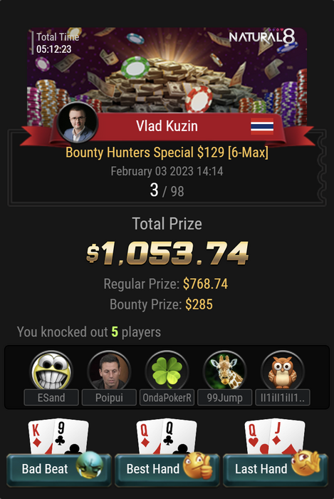Click the OndaPokerR name label
This screenshot has width=334, height=499.
[167, 398]
